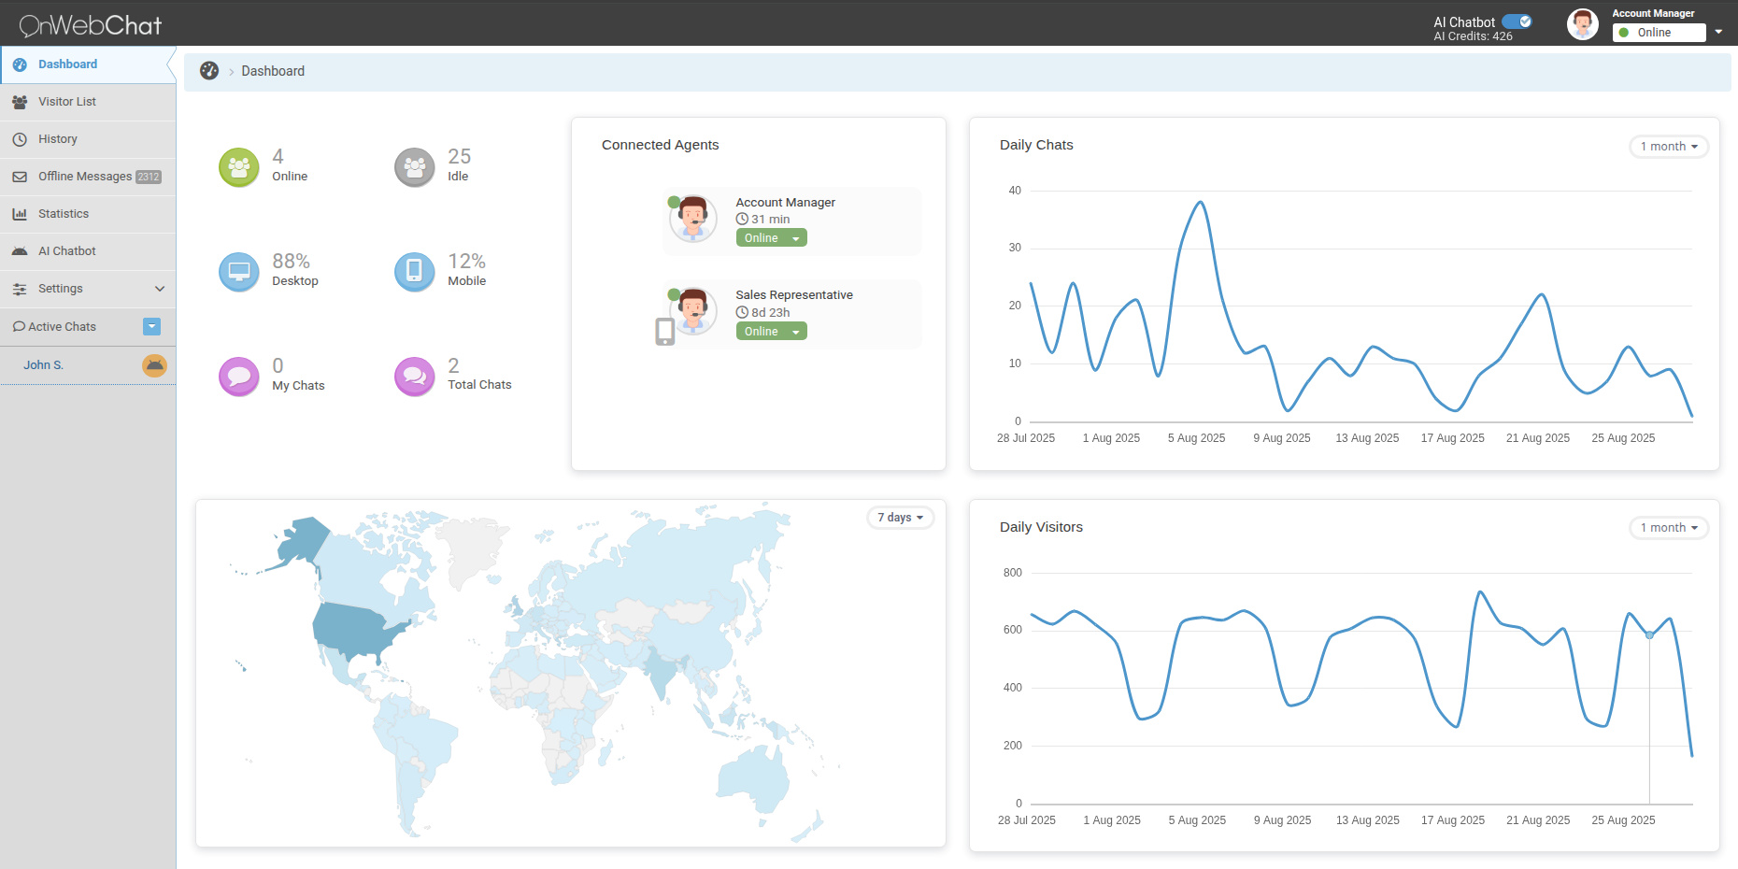Screen dimensions: 1738x869
Task: Click the Desktop monitor stat icon
Action: (x=238, y=272)
